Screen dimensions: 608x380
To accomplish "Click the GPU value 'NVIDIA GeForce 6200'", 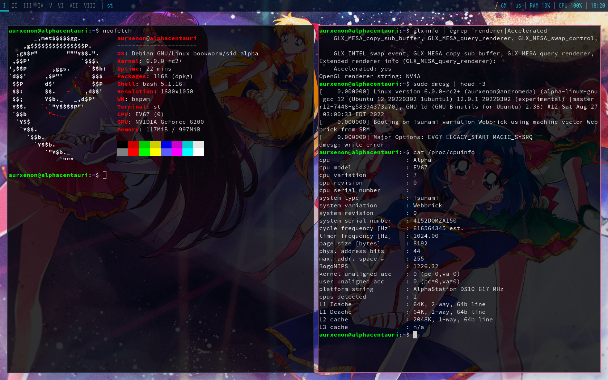I will pos(170,122).
